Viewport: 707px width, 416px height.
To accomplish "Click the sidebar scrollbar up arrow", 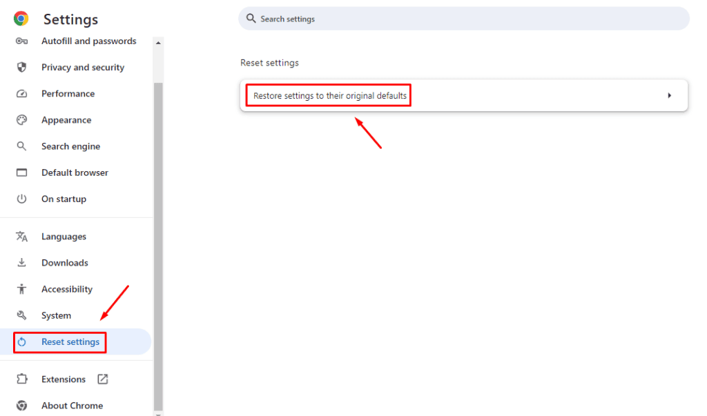I will 158,42.
